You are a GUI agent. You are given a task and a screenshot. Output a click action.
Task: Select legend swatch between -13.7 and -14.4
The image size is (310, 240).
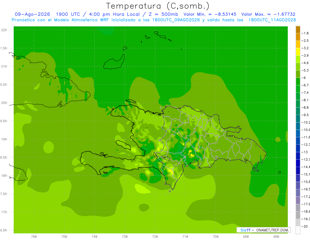point(298,163)
